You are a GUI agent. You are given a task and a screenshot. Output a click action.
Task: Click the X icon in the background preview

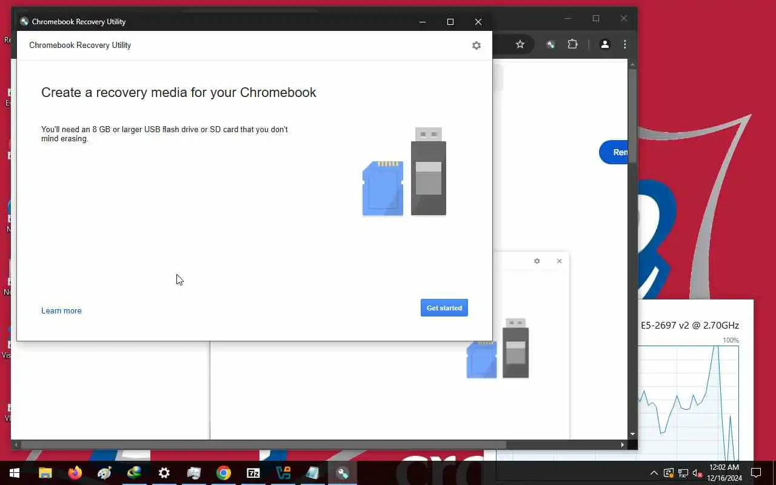(x=559, y=261)
